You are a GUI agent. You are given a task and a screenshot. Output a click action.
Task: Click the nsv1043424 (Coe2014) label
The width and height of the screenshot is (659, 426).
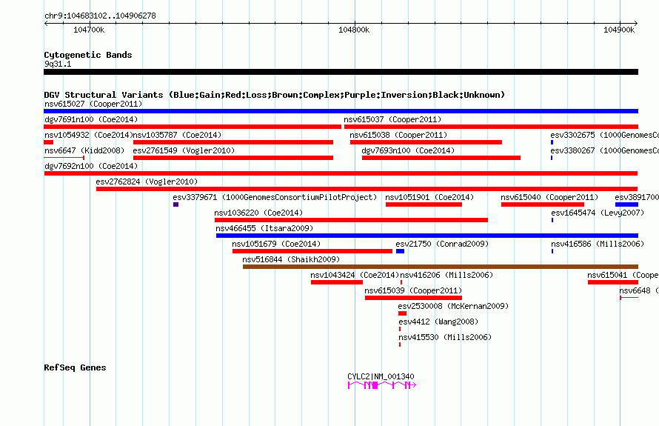pyautogui.click(x=355, y=275)
